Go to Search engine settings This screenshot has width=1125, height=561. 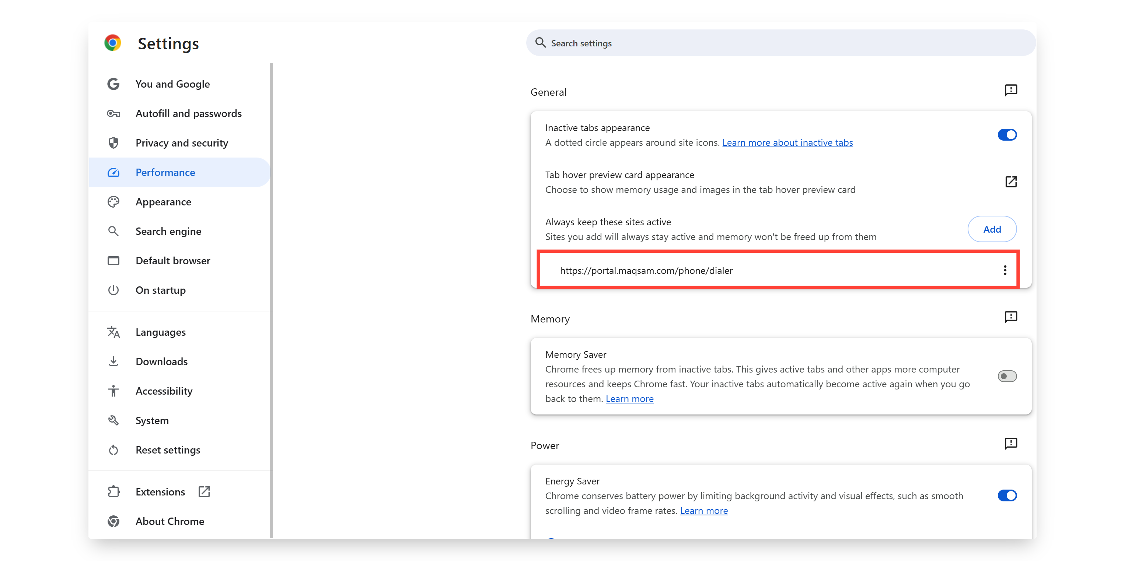(x=179, y=231)
